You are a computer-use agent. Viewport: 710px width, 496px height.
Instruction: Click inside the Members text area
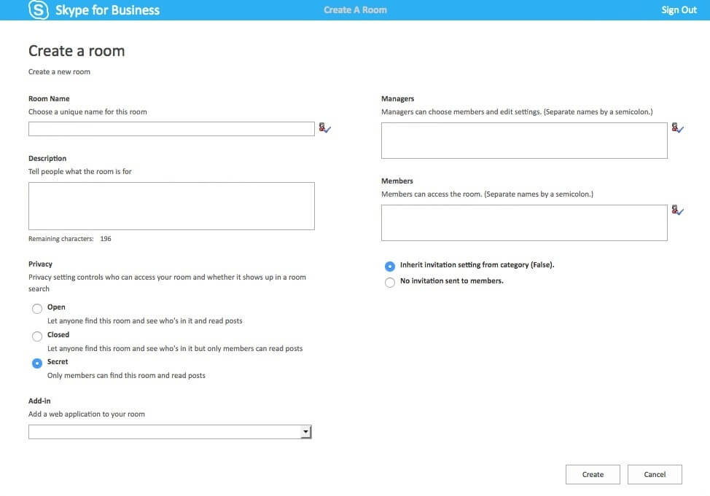click(524, 223)
